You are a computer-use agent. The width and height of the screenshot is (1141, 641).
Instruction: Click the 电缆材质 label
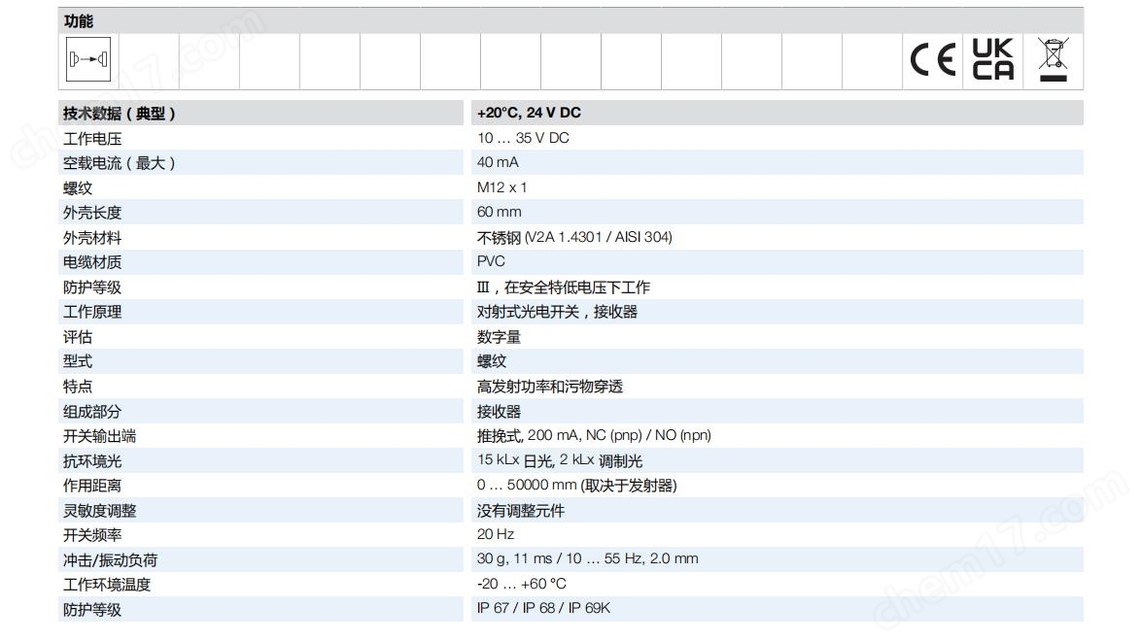coord(92,262)
